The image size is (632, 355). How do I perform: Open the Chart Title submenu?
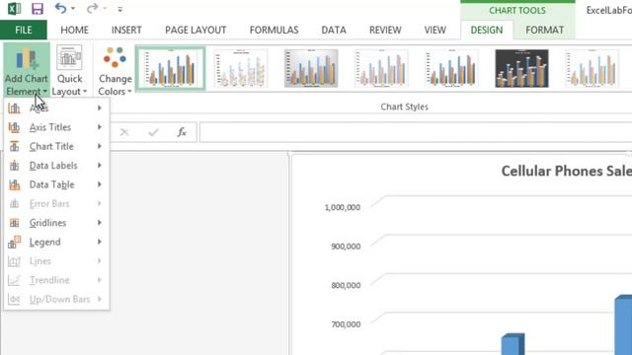point(56,146)
